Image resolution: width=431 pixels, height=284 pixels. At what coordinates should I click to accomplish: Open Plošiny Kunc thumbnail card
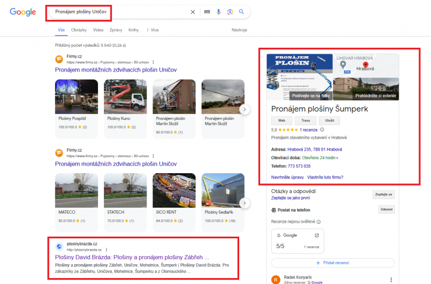coord(126,109)
